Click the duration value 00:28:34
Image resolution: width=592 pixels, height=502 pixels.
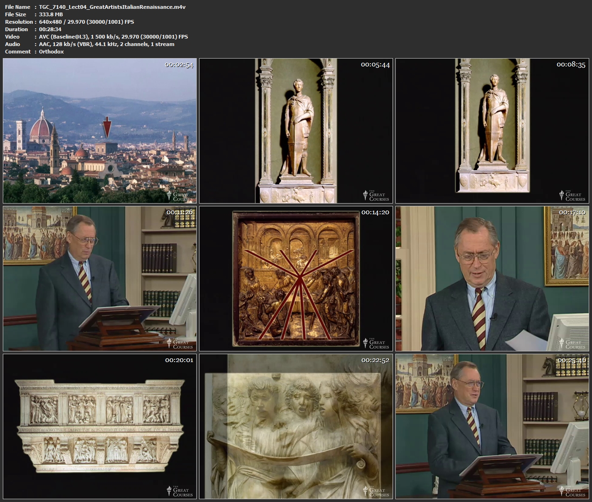(x=50, y=29)
